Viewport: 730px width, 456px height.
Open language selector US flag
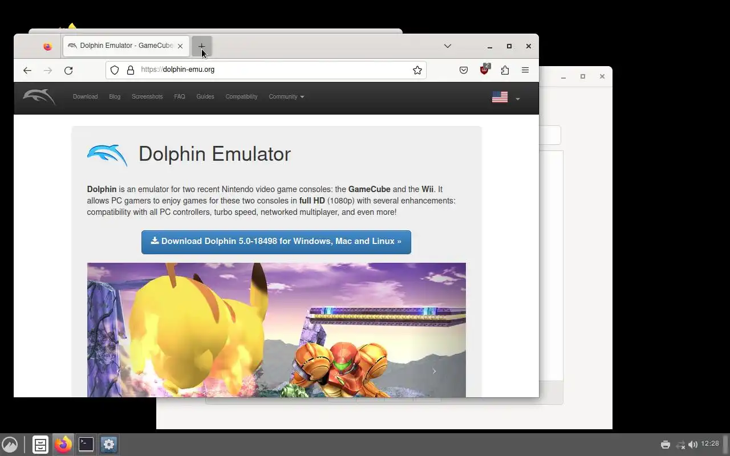tap(506, 97)
